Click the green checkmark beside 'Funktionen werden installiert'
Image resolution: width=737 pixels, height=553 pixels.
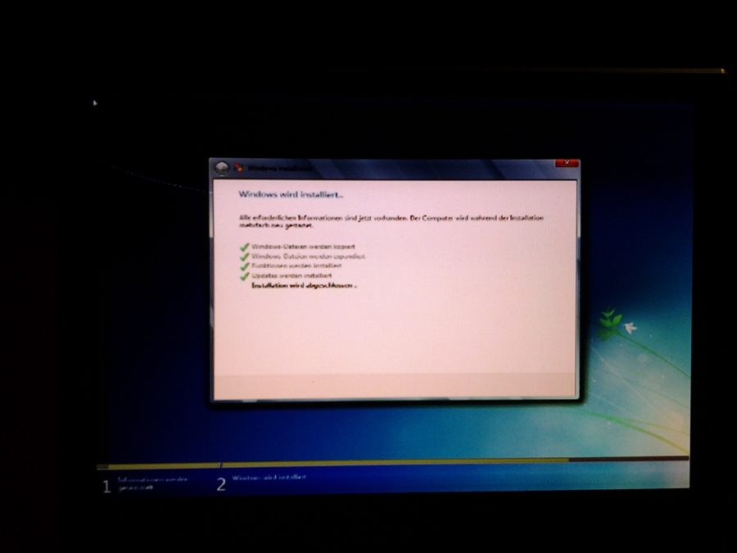point(244,266)
